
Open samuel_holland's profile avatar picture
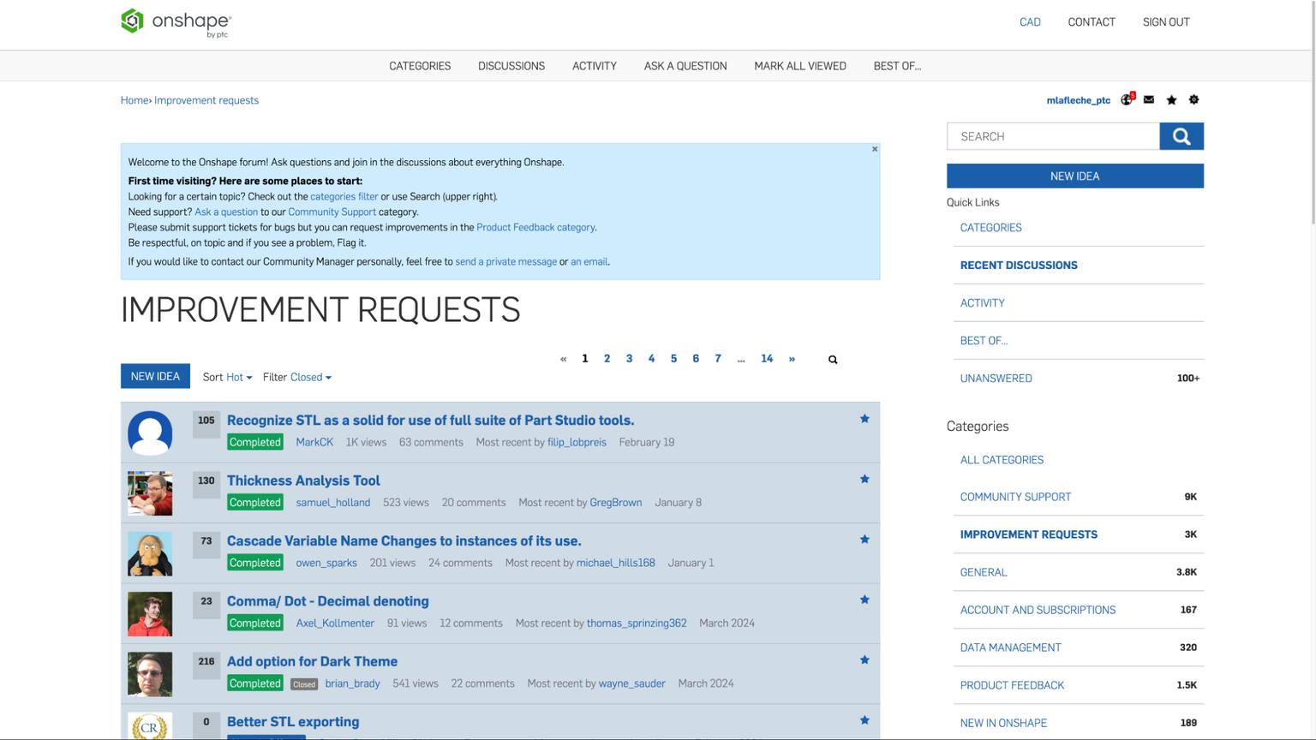[149, 493]
